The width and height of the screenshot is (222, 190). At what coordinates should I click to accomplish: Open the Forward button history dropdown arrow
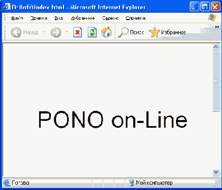67,32
